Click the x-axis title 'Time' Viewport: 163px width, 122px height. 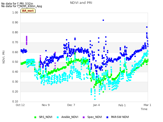point(144,109)
